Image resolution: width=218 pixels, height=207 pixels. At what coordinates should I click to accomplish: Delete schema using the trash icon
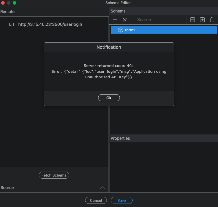(x=212, y=20)
